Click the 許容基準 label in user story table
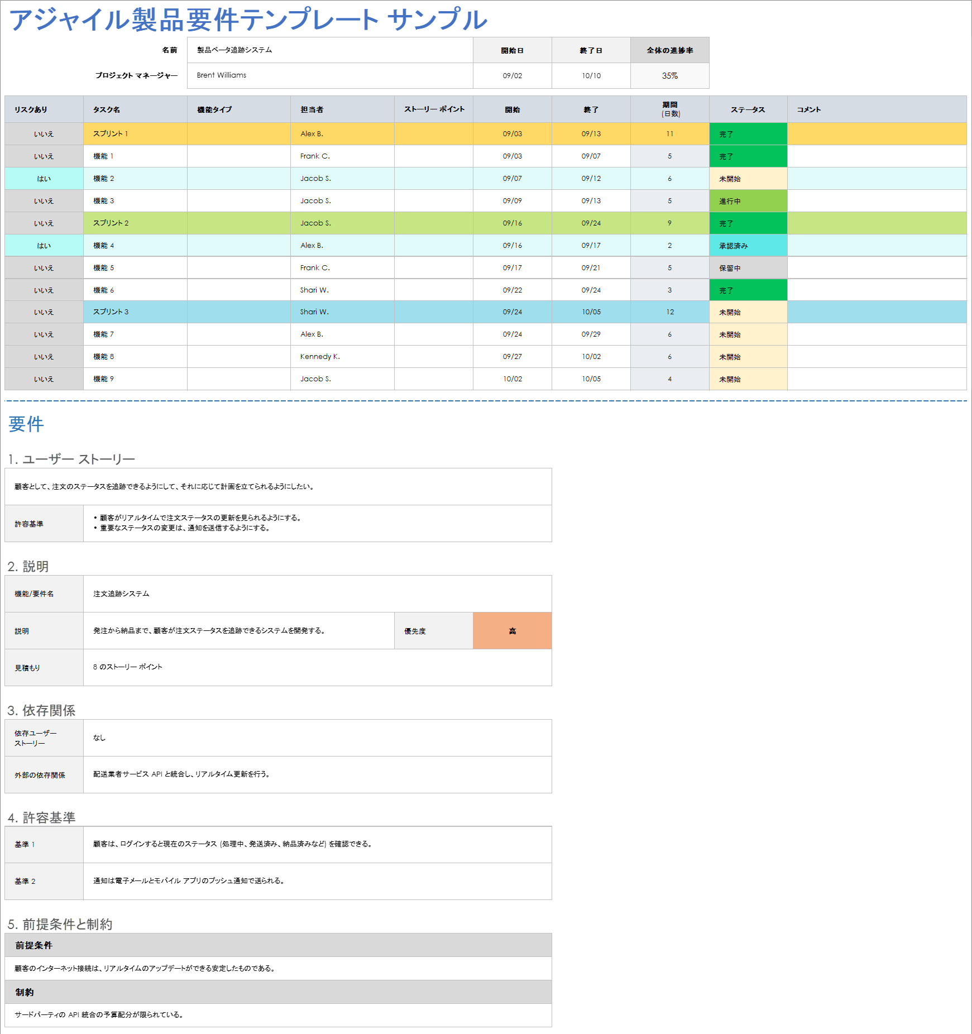Viewport: 972px width, 1034px height. [44, 524]
